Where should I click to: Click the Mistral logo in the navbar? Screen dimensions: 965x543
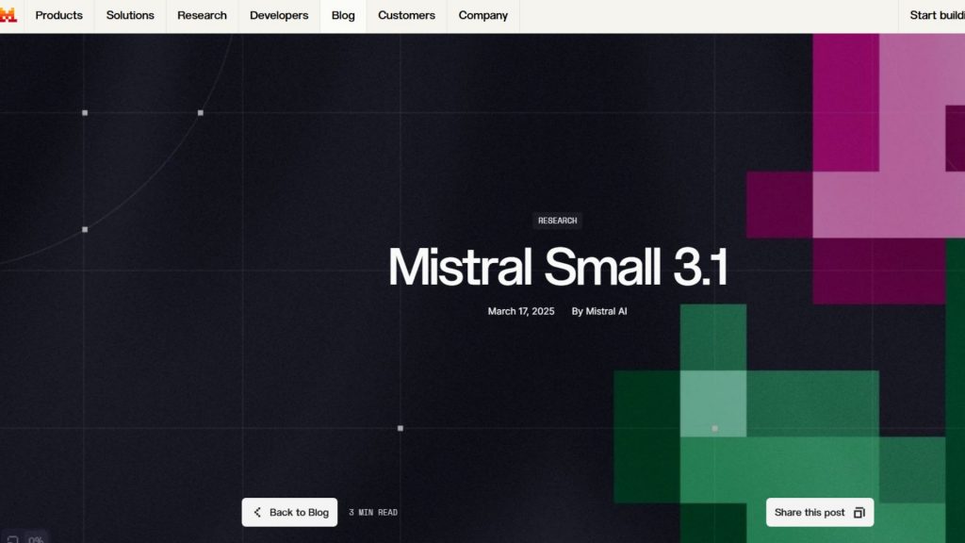[x=8, y=15]
